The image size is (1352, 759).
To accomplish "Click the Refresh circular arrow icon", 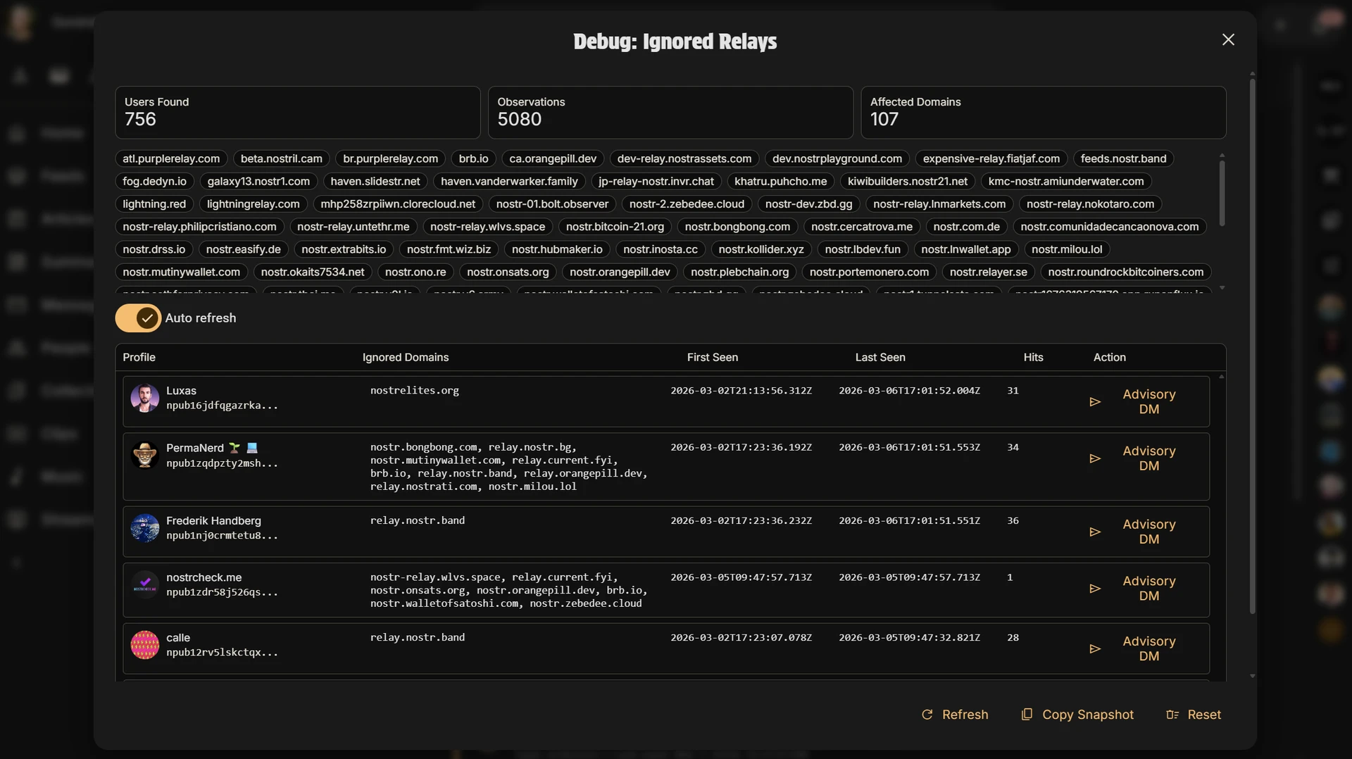I will [x=927, y=715].
